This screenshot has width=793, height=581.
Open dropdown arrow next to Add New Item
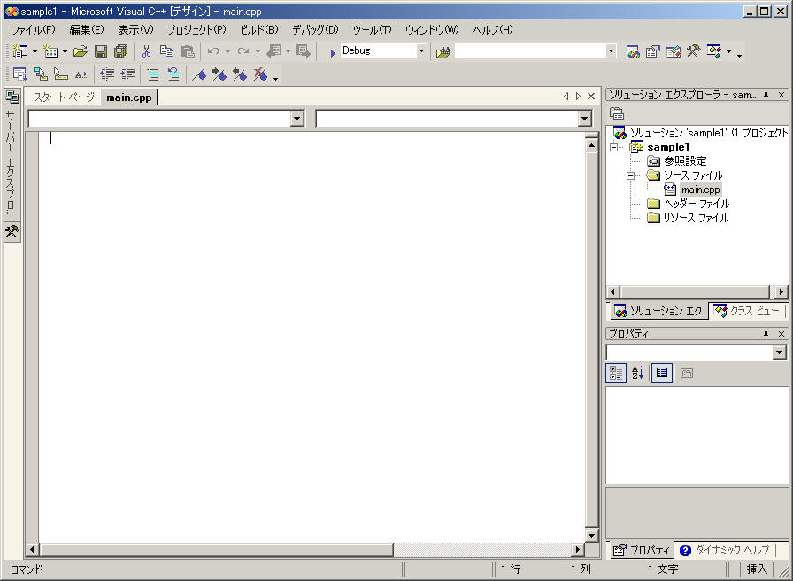click(65, 51)
